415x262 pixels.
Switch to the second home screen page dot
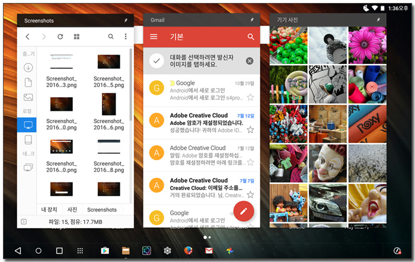click(x=210, y=237)
